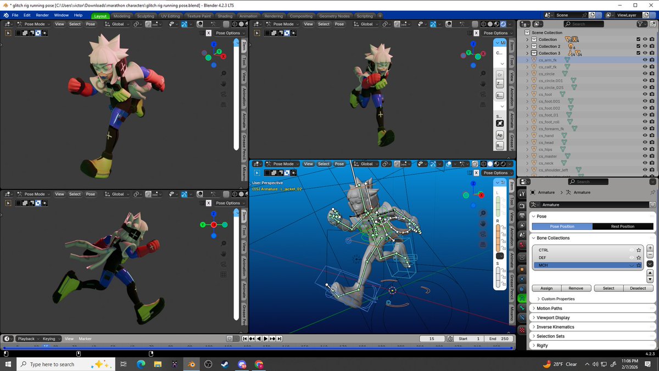Select the green Armature Data properties tab
The height and width of the screenshot is (371, 659).
[522, 298]
